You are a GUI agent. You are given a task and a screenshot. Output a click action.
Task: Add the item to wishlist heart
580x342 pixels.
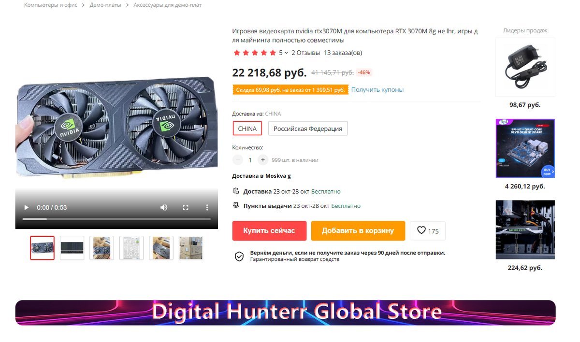pos(428,231)
